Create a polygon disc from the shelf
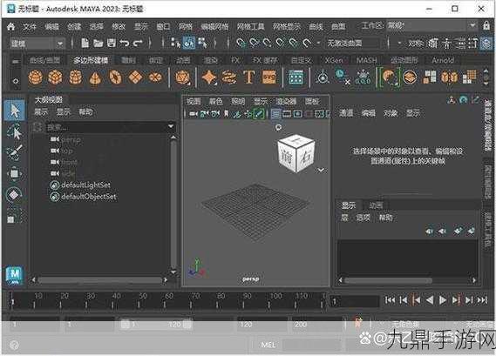The width and height of the screenshot is (496, 356). click(x=155, y=77)
